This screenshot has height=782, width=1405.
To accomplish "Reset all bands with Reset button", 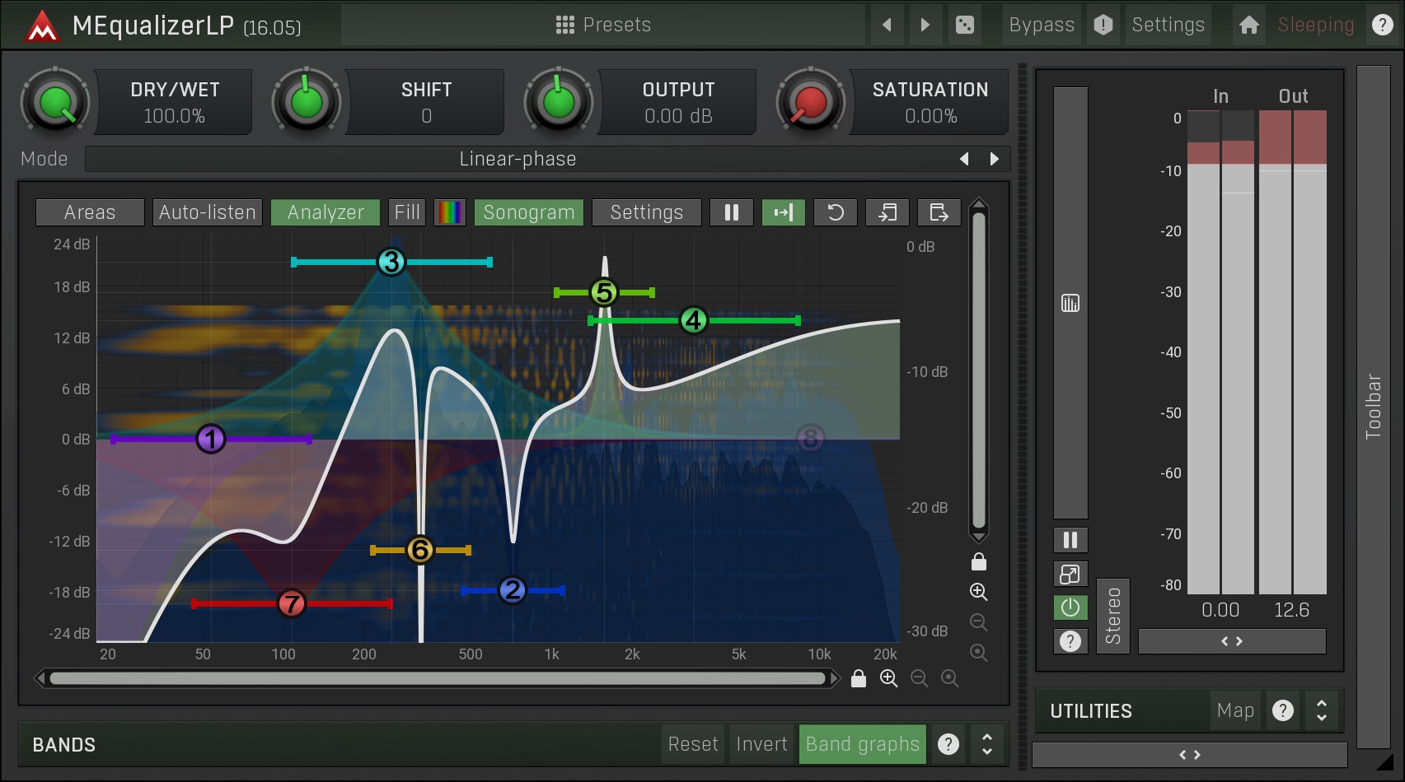I will coord(693,744).
